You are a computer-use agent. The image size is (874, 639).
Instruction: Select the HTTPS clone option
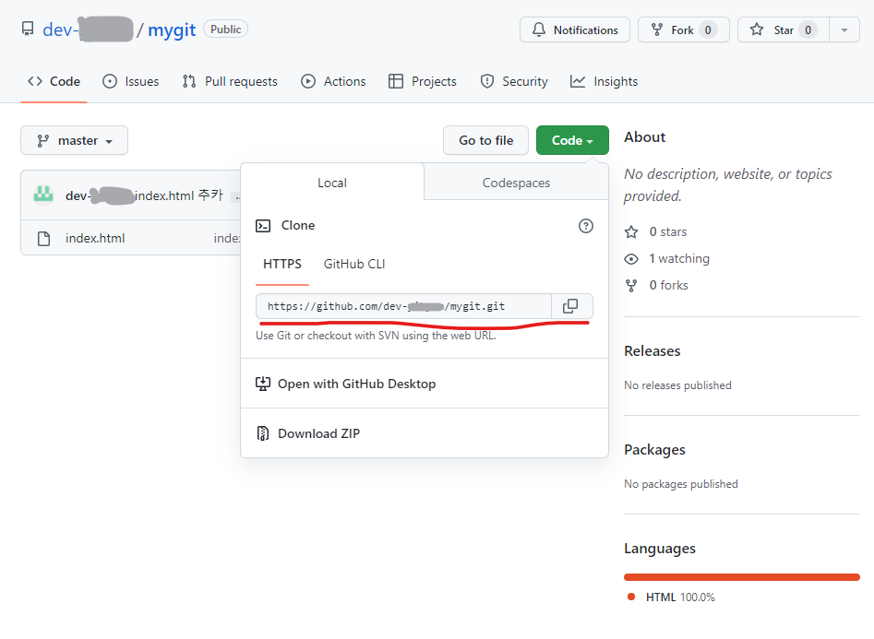282,264
